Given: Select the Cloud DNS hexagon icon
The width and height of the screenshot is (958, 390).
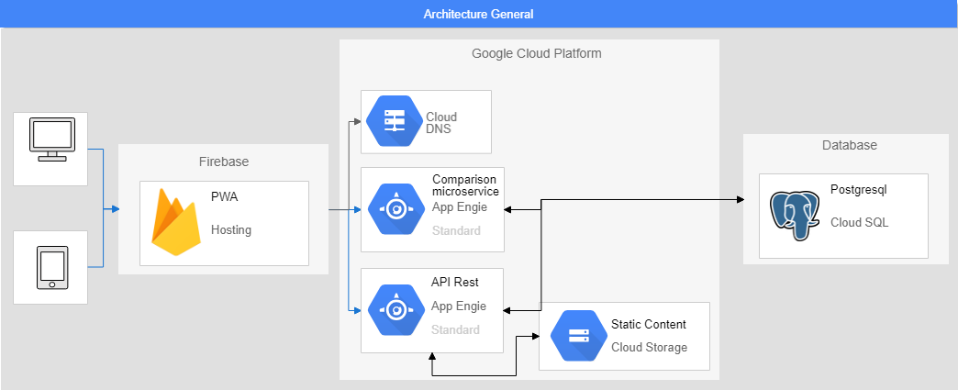Looking at the screenshot, I should click(x=394, y=121).
